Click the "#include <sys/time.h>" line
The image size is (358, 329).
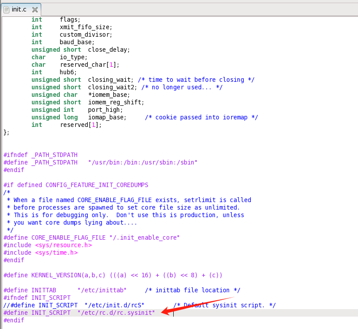tap(41, 252)
